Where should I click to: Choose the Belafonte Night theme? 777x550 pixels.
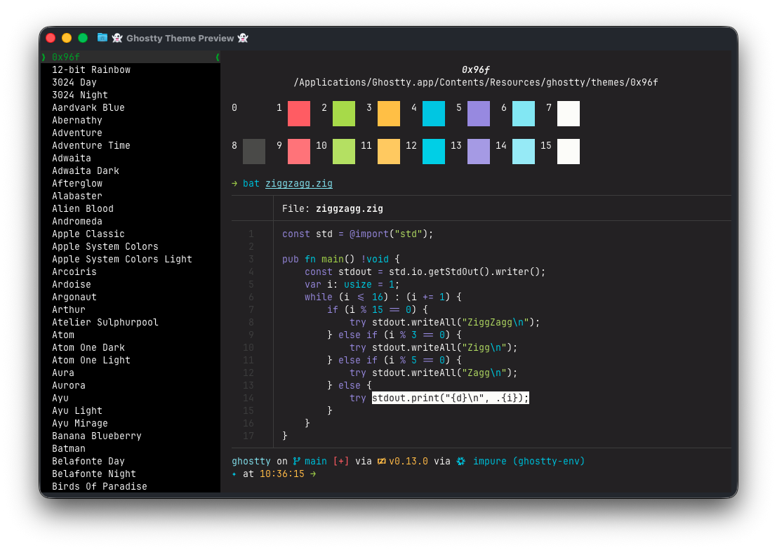click(x=94, y=474)
